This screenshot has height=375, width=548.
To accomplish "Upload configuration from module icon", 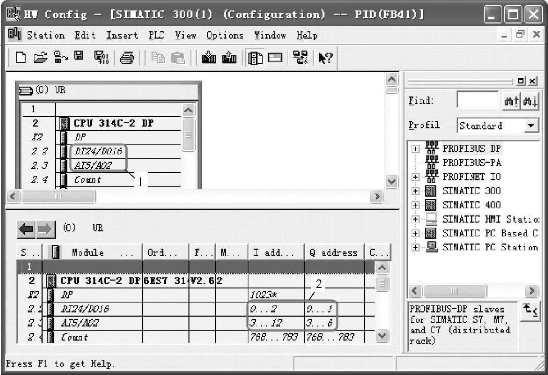I will (229, 57).
